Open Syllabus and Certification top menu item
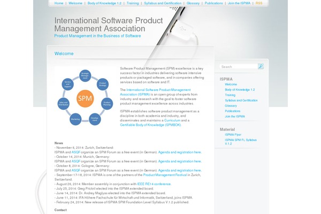Screen dimensions: 321x214 (163, 3)
